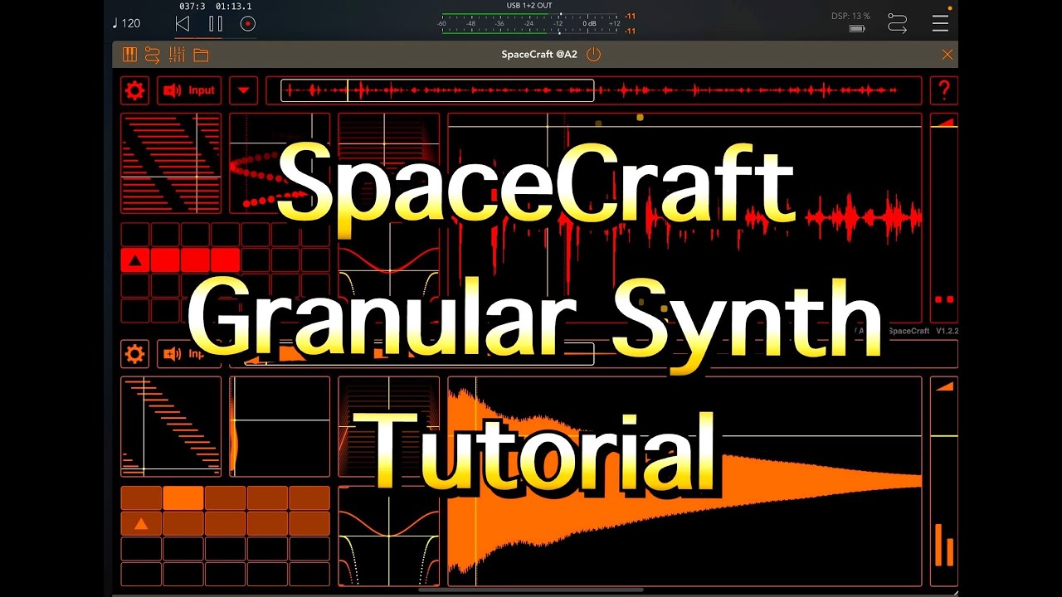
Task: Toggle the red triangle pad
Action: [135, 260]
